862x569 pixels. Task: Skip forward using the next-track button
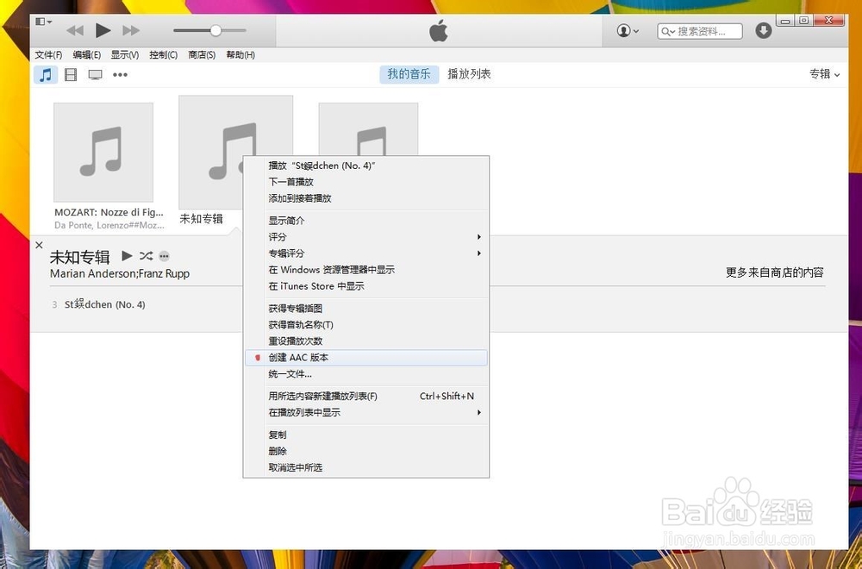pyautogui.click(x=131, y=30)
